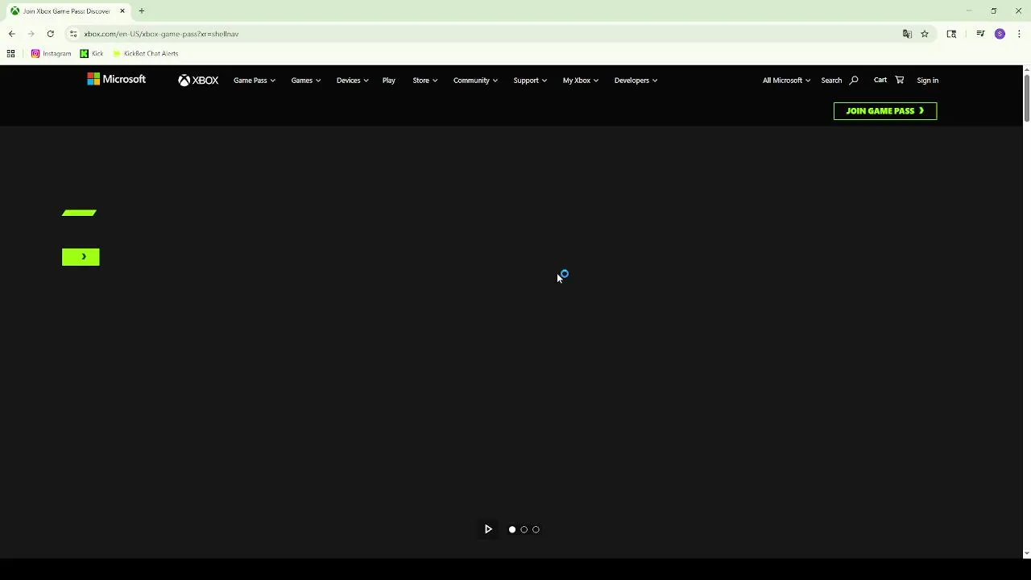Image resolution: width=1031 pixels, height=580 pixels.
Task: Bookmark this page with the star icon
Action: coord(925,34)
